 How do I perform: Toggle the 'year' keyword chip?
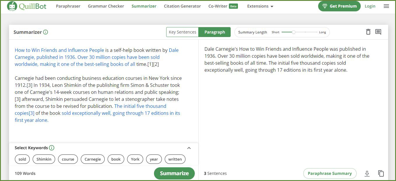(154, 159)
